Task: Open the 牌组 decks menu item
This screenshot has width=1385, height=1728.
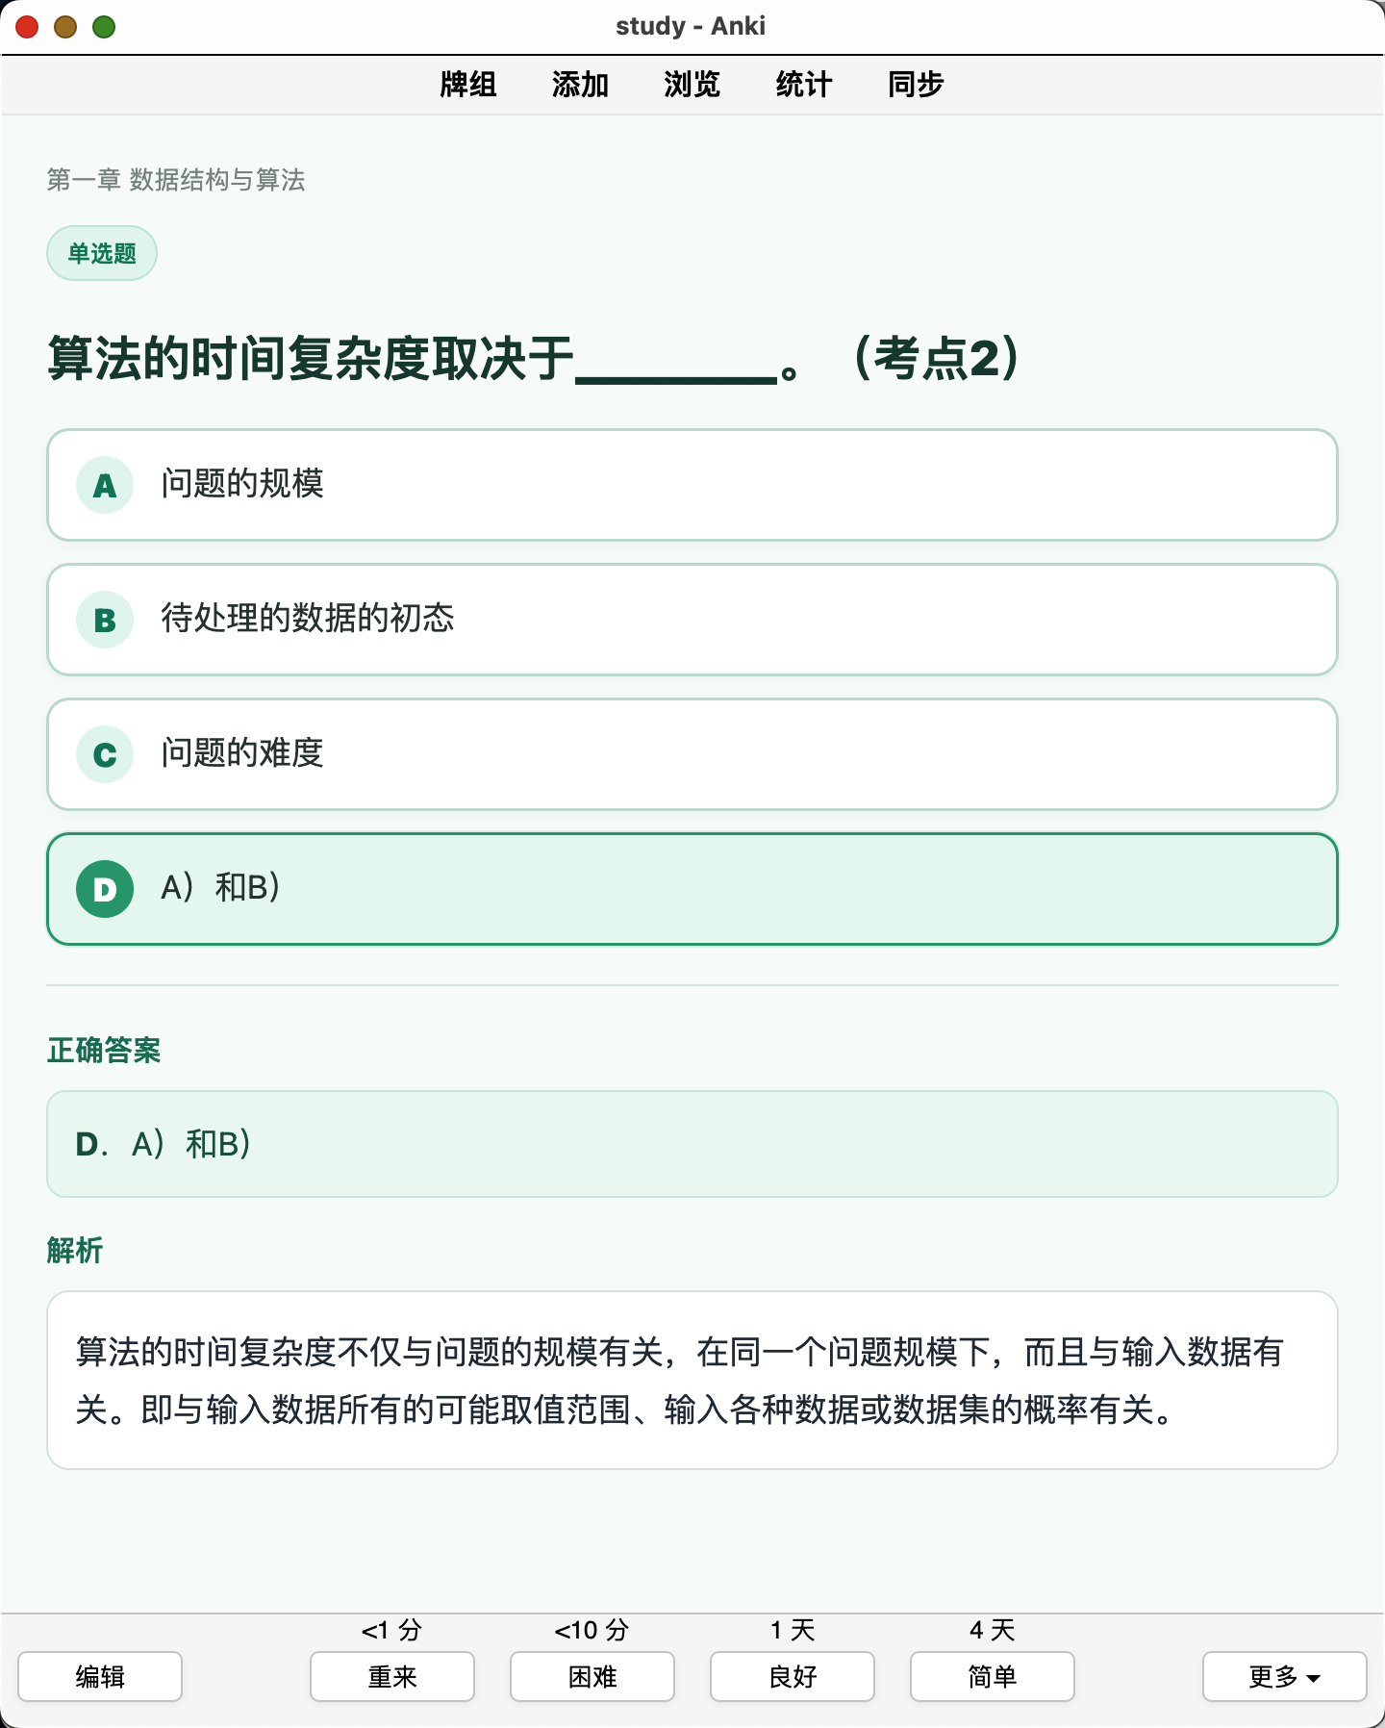Action: (x=468, y=85)
